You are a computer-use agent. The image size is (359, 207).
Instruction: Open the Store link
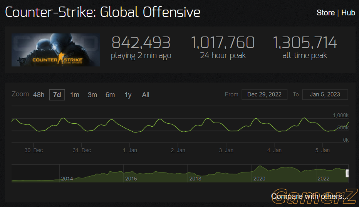coord(325,13)
